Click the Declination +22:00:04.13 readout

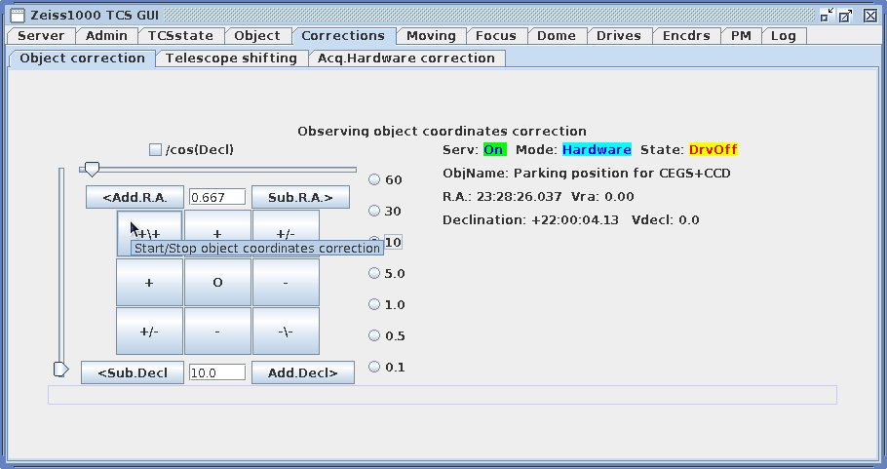[530, 220]
